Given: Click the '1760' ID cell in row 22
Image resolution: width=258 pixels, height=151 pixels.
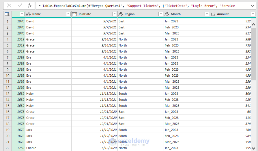Looking at the screenshot, I should 18,148.
